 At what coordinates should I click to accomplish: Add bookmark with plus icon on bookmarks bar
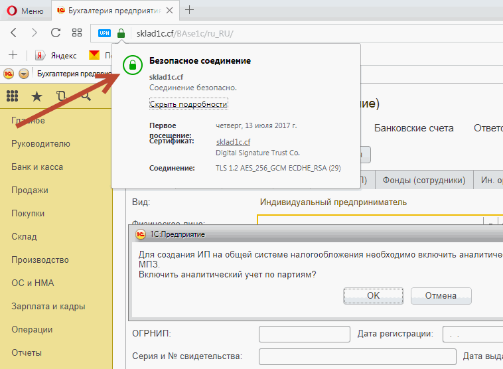click(x=13, y=54)
